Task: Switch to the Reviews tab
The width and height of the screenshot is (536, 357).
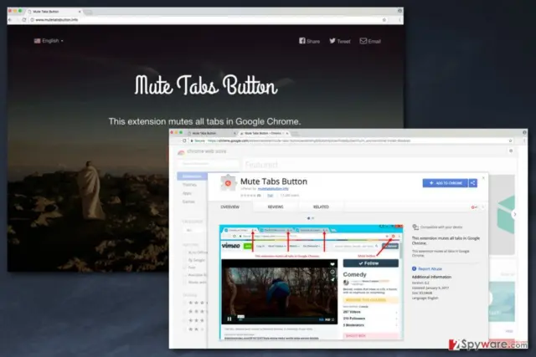Action: pos(276,207)
